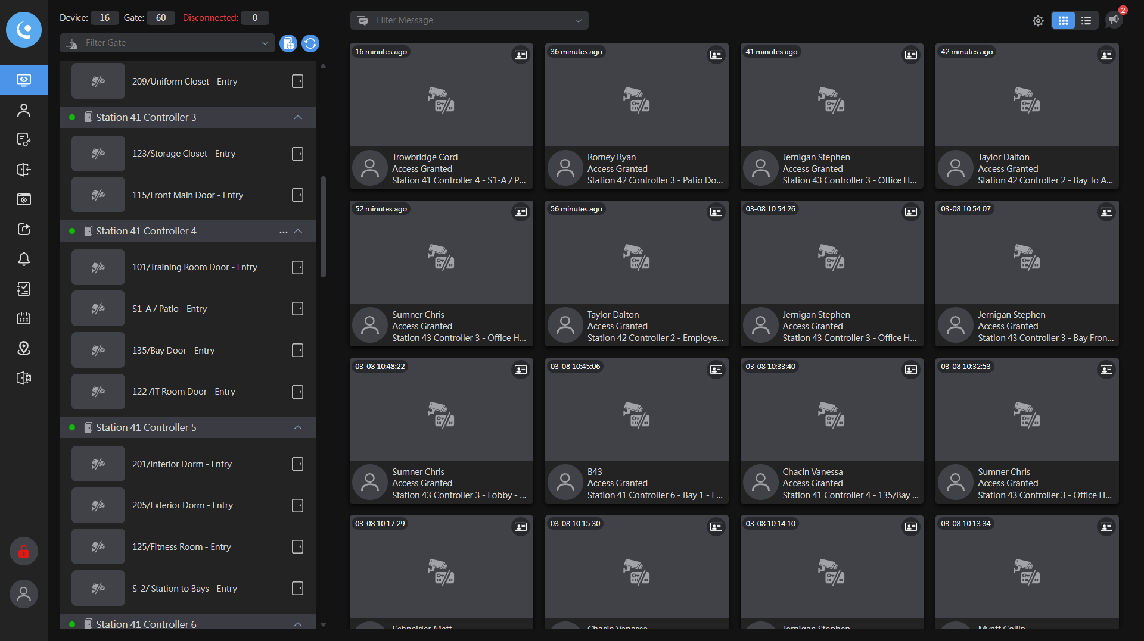
Task: Open the Filter Message dropdown
Action: point(469,20)
